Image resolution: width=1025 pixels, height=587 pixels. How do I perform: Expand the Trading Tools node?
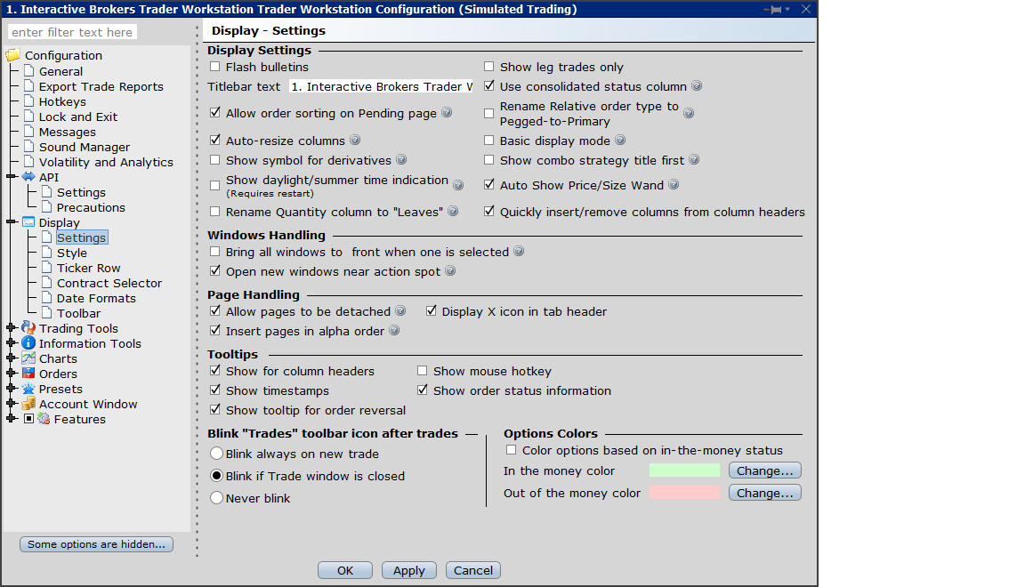[11, 328]
